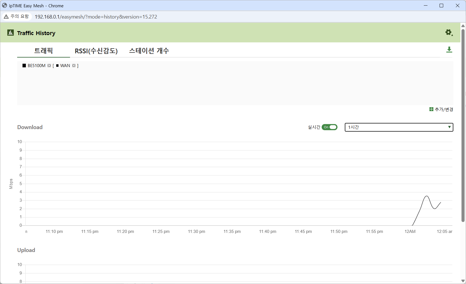Switch to the 스테이션 개수 tab
This screenshot has width=466, height=284.
pos(149,51)
